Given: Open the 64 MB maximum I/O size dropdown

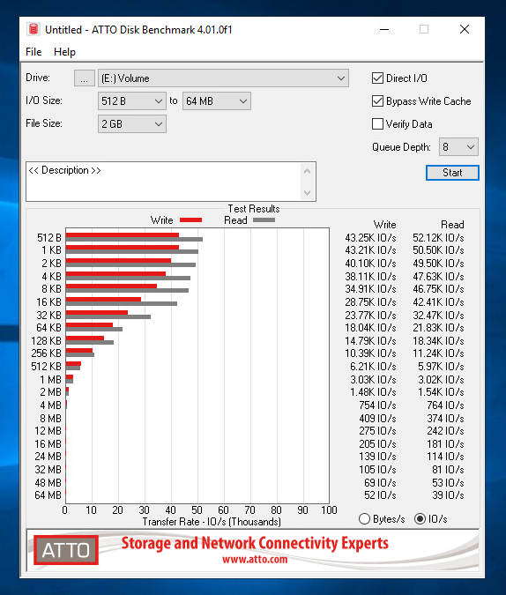Looking at the screenshot, I should (216, 101).
